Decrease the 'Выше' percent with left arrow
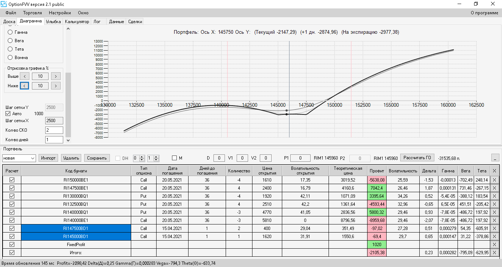 pos(24,76)
